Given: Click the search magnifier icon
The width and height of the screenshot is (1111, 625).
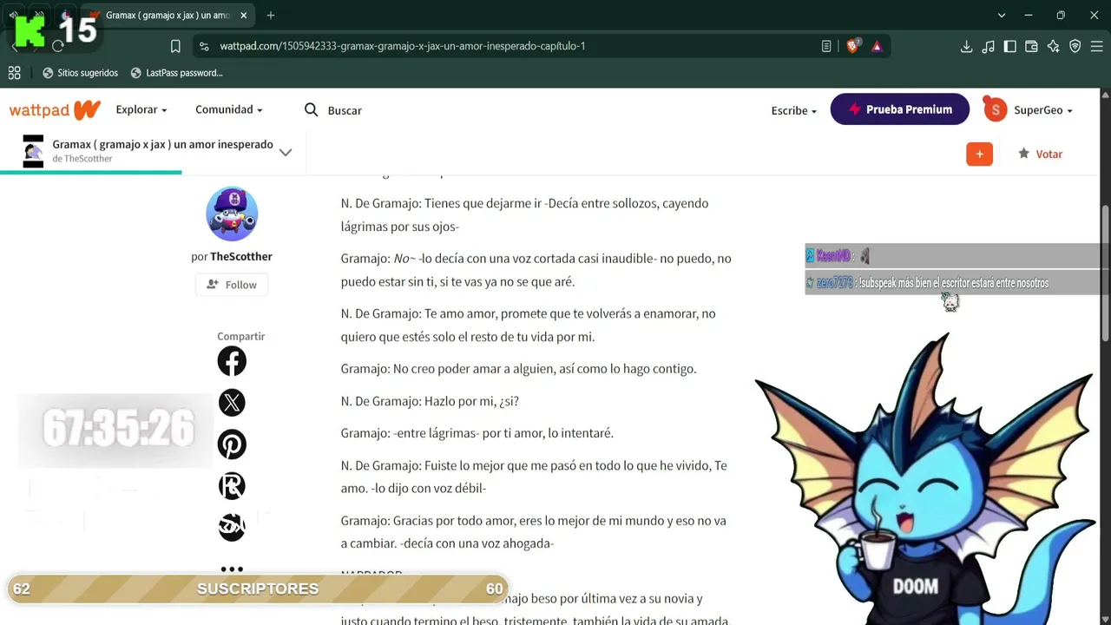Looking at the screenshot, I should click(312, 110).
